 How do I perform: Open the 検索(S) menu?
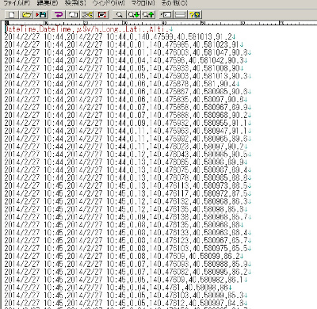coord(75,3)
